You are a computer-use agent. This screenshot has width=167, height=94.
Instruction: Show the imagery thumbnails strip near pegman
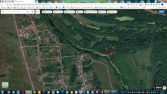pos(159,88)
